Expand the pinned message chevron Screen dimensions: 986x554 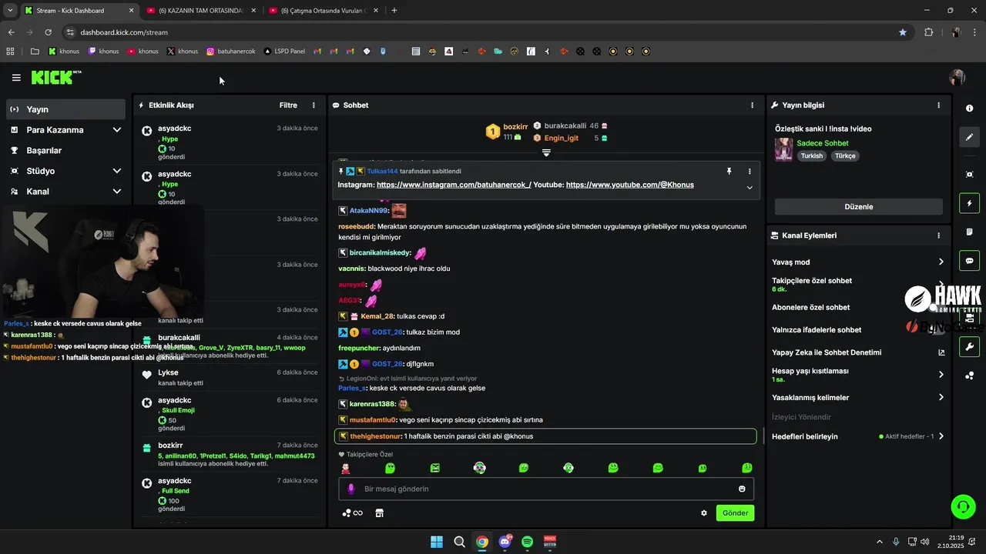pyautogui.click(x=750, y=187)
